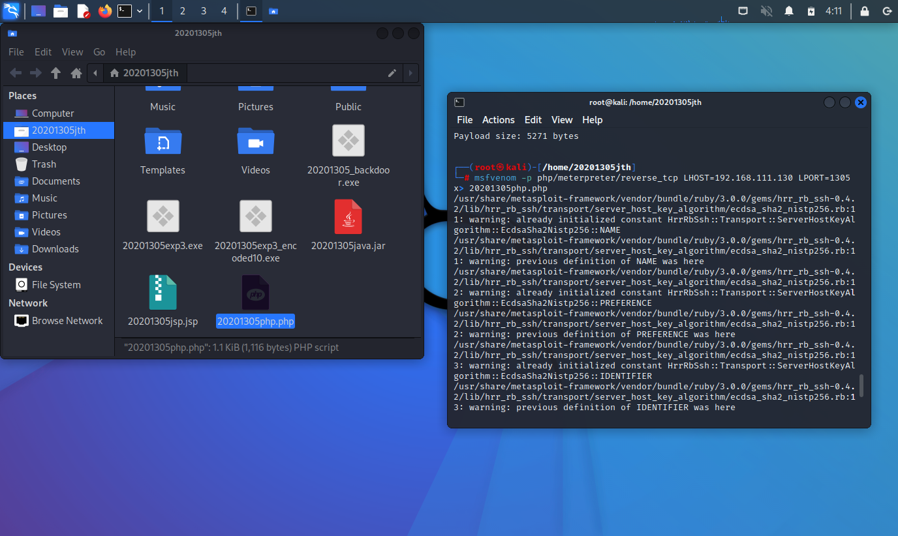Select the 20201305php.php file icon
898x536 pixels.
click(x=256, y=292)
